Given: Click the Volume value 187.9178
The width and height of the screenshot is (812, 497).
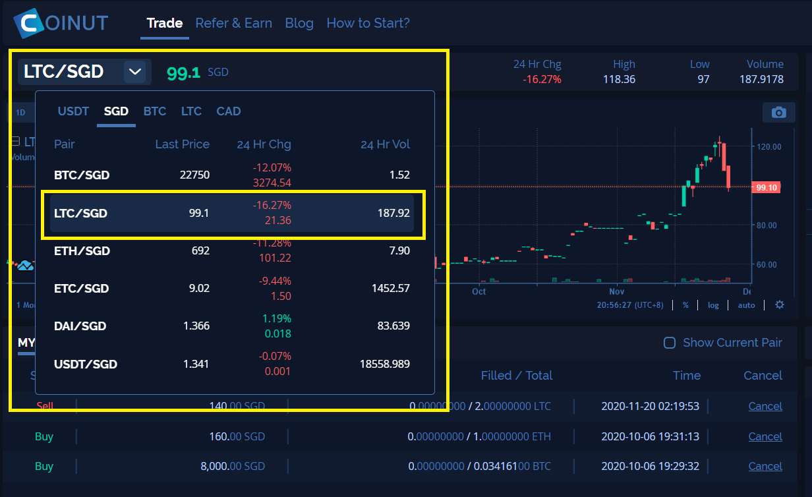Looking at the screenshot, I should [x=761, y=80].
